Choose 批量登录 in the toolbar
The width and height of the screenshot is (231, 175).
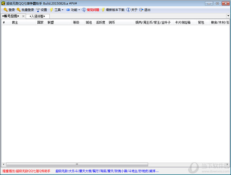tap(25, 10)
